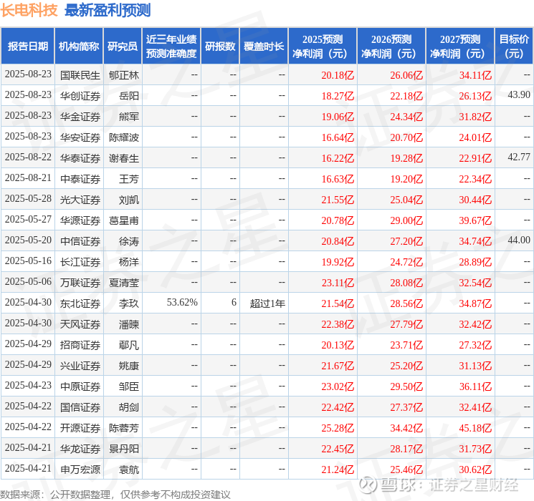Select the 中泰证券 institution cell

coord(80,179)
